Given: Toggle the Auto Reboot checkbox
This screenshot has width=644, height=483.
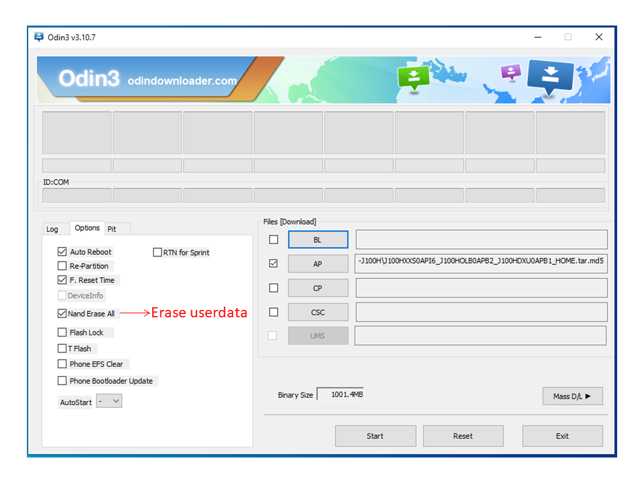Looking at the screenshot, I should [62, 252].
